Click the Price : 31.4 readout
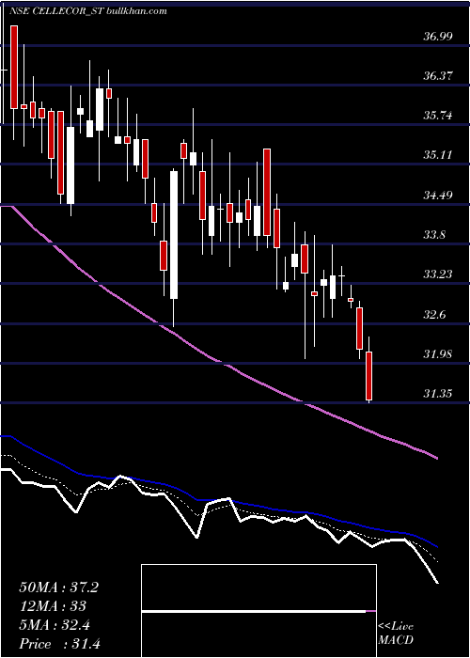Screen dimensions: 470x658 [x=60, y=644]
